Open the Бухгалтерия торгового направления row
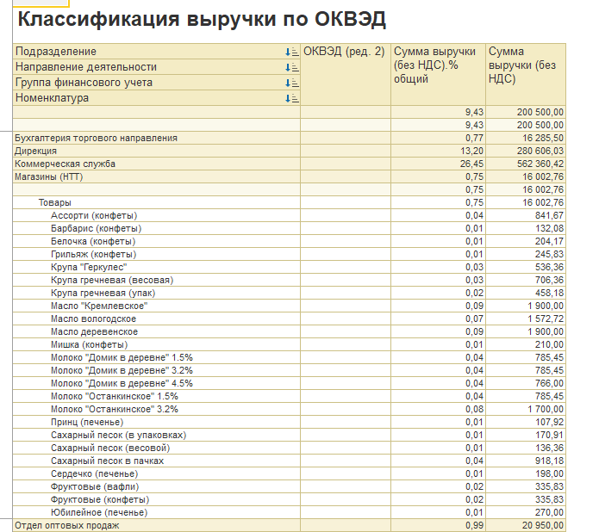Viewport: 599px width, 532px height. (x=96, y=138)
